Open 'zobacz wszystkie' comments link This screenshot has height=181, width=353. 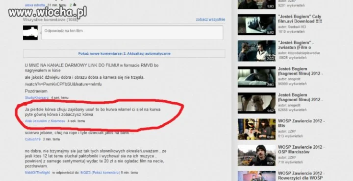tap(210, 20)
